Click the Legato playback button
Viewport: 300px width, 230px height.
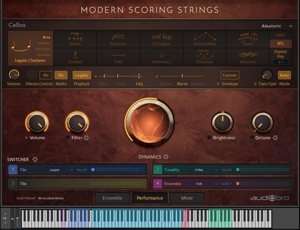[82, 75]
